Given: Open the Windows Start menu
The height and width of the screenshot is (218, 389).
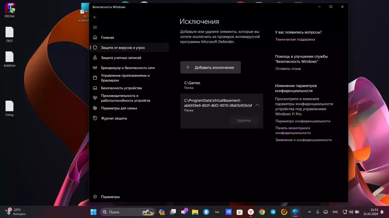Looking at the screenshot, I should [94, 212].
